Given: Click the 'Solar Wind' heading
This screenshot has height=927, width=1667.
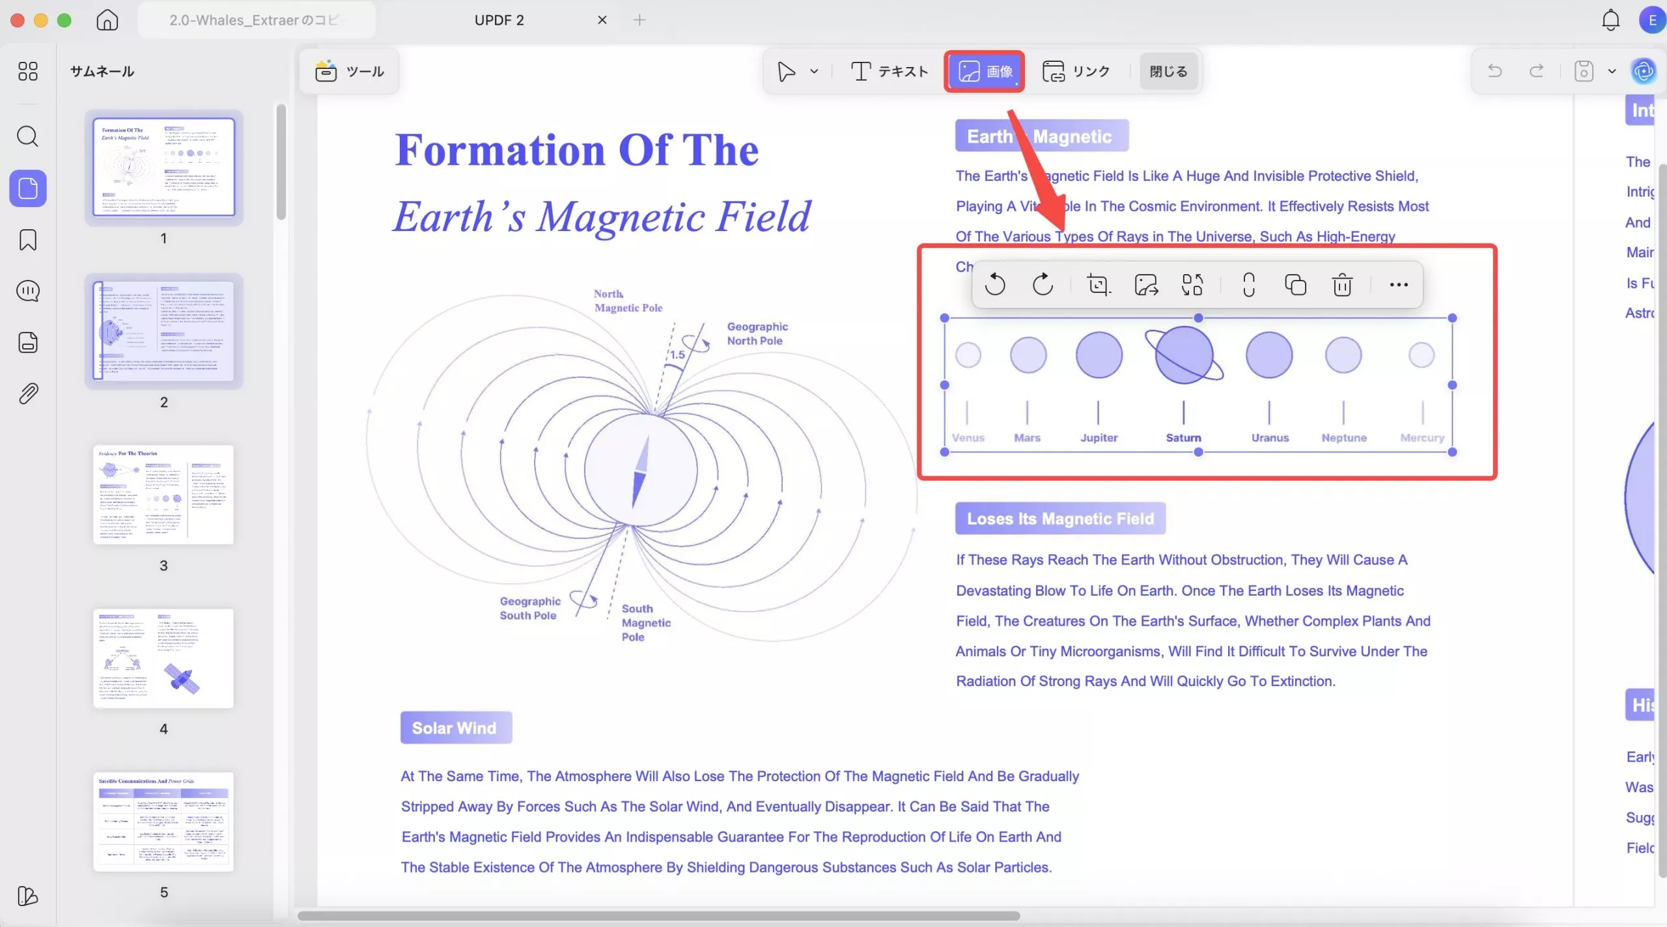Looking at the screenshot, I should [x=456, y=728].
